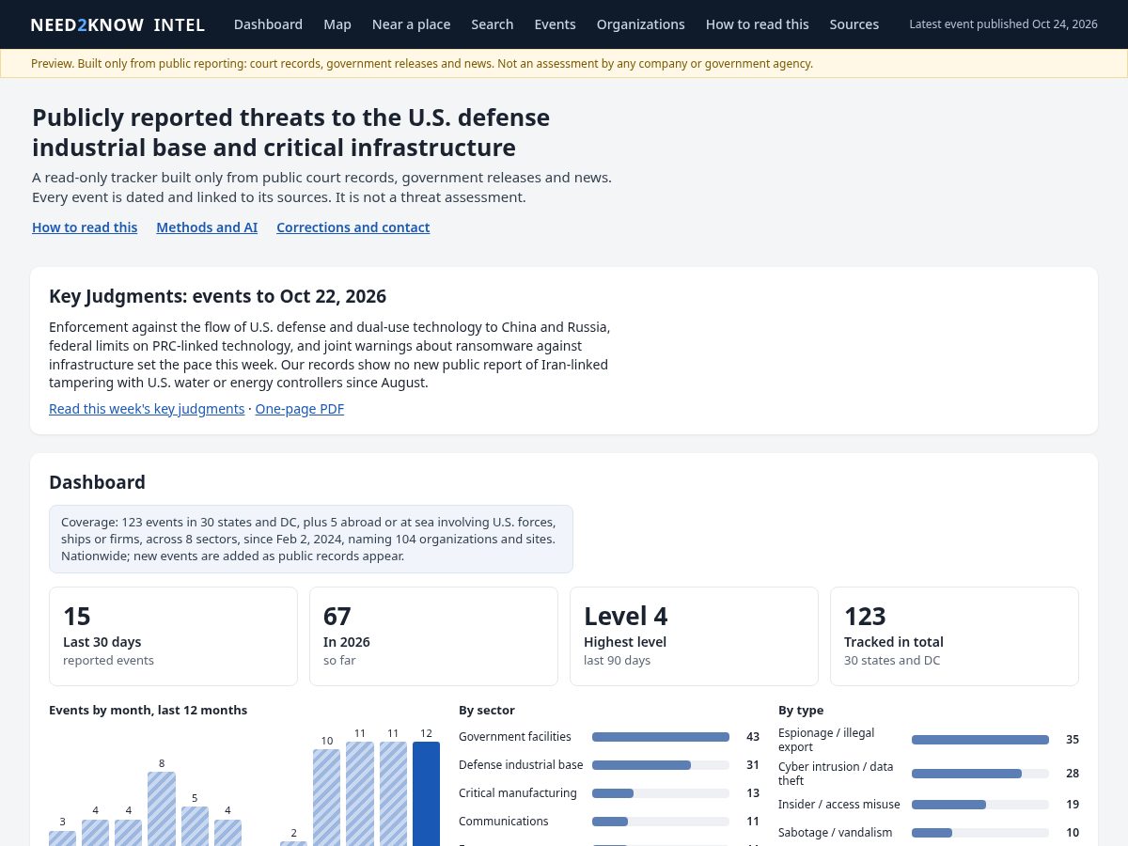This screenshot has height=846, width=1128.
Task: Click the 'Events by month, last 12 months' title
Action: [x=149, y=711]
